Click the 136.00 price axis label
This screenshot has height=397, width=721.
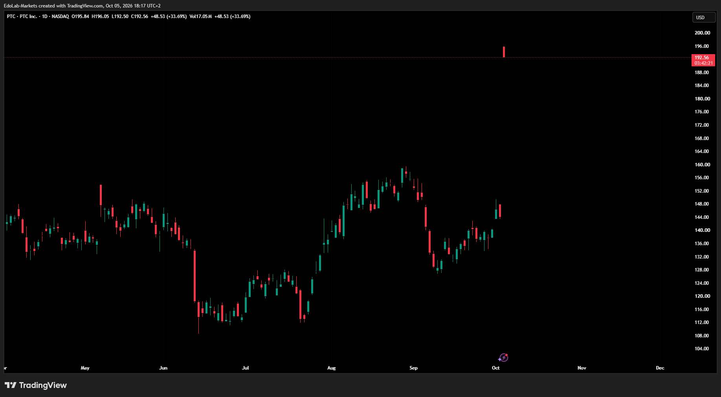[x=702, y=244]
